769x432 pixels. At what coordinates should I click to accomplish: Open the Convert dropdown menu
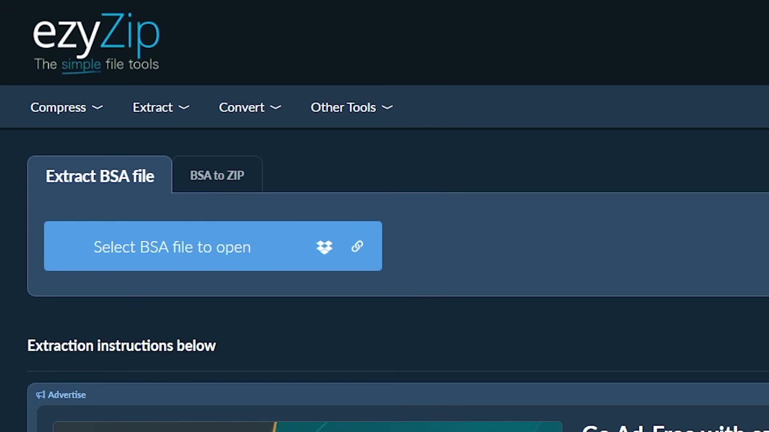point(250,107)
